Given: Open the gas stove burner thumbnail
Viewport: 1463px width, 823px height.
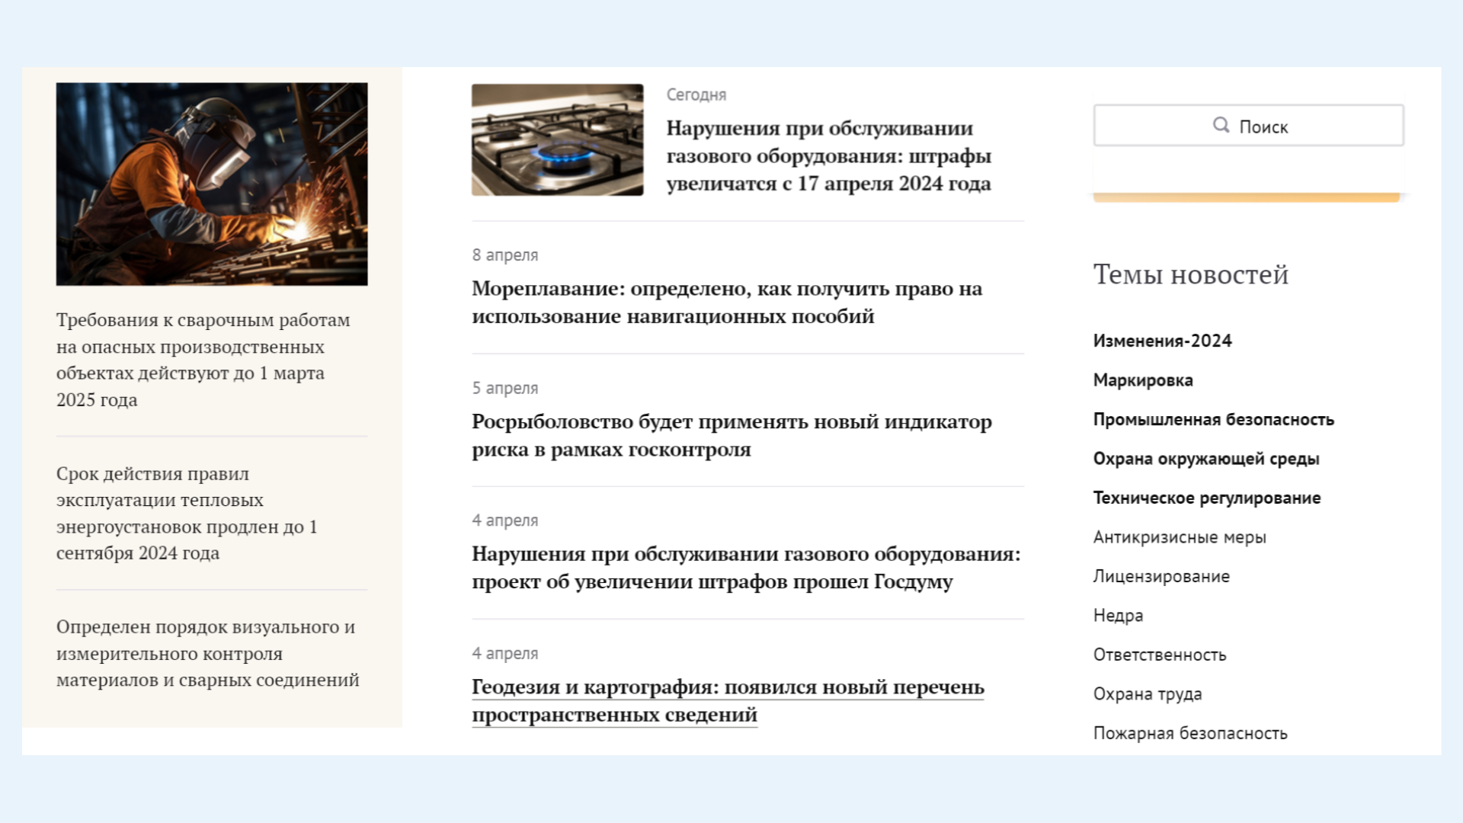Looking at the screenshot, I should click(557, 139).
